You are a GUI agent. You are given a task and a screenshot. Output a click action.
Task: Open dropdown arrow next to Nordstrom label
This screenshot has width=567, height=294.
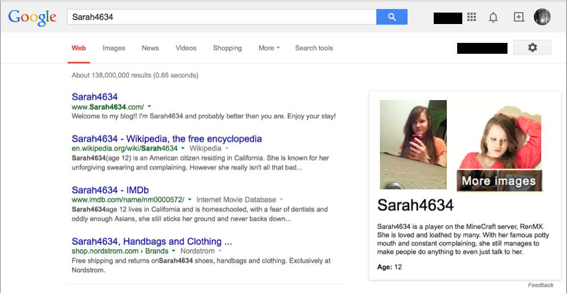220,251
